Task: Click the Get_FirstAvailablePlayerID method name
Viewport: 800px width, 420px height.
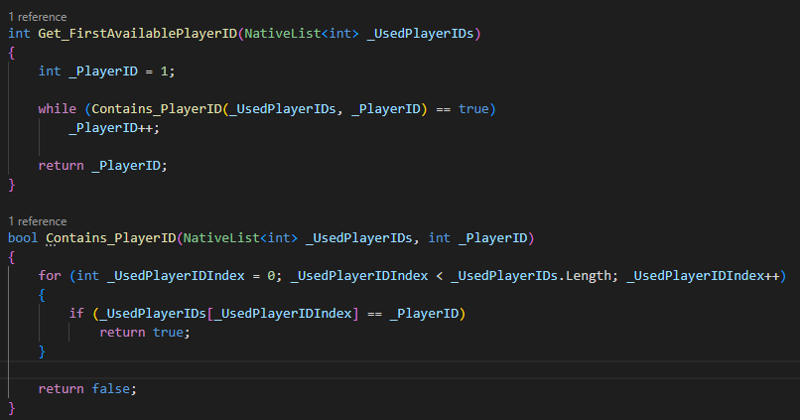Action: point(138,34)
